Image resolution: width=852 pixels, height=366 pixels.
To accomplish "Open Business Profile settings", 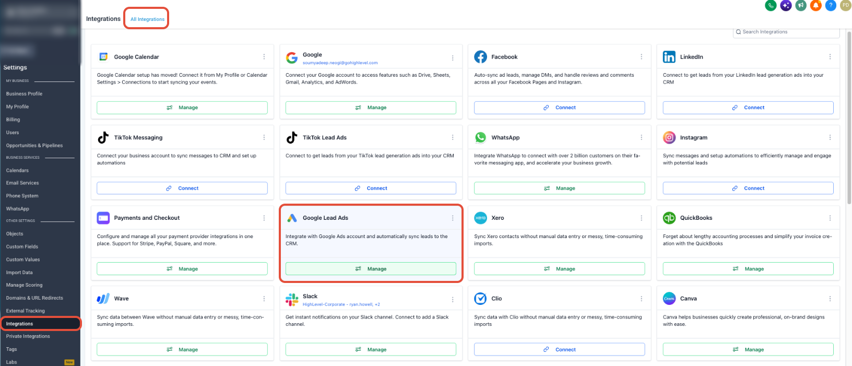I will (x=24, y=94).
